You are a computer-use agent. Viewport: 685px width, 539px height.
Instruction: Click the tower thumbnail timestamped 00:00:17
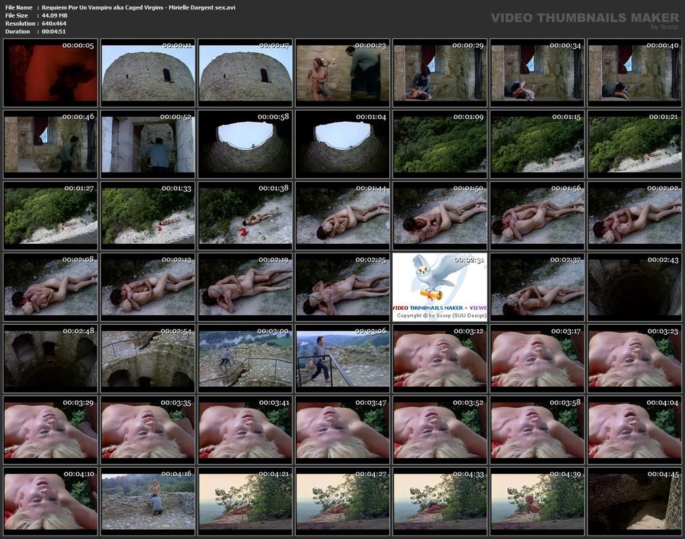tap(246, 73)
